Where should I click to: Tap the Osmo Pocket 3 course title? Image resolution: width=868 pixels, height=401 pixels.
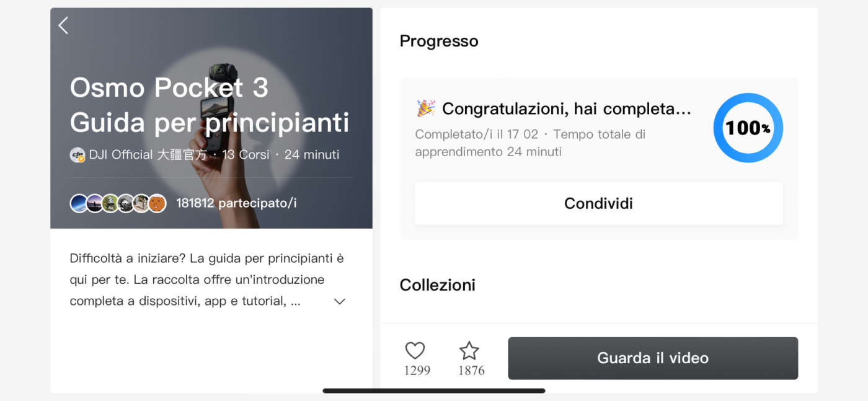[210, 105]
